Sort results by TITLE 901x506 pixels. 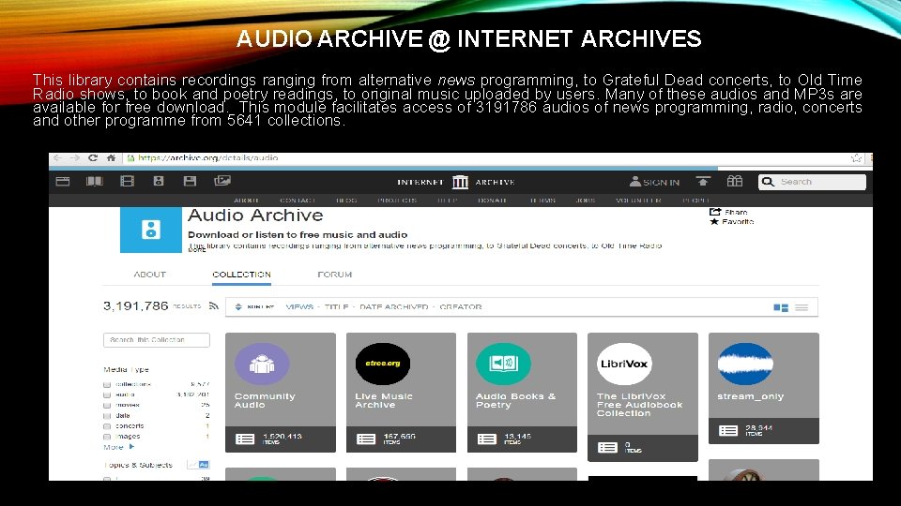click(336, 307)
